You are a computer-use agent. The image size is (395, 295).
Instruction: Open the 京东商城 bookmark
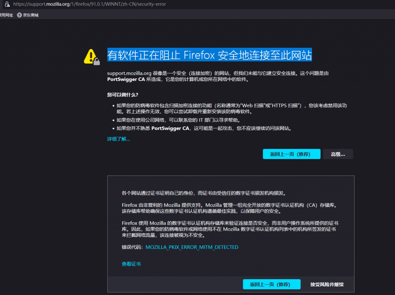[x=28, y=15]
